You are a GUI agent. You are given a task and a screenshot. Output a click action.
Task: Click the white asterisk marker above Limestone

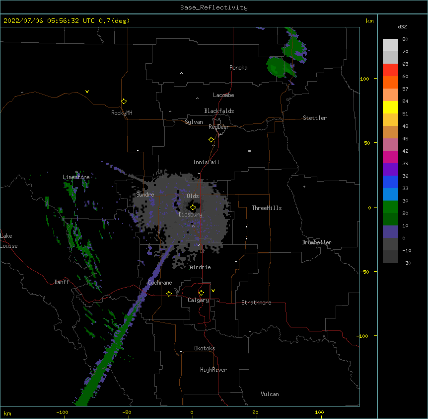coord(76,172)
